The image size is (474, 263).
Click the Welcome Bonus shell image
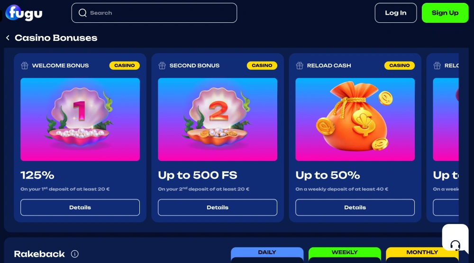click(x=80, y=119)
